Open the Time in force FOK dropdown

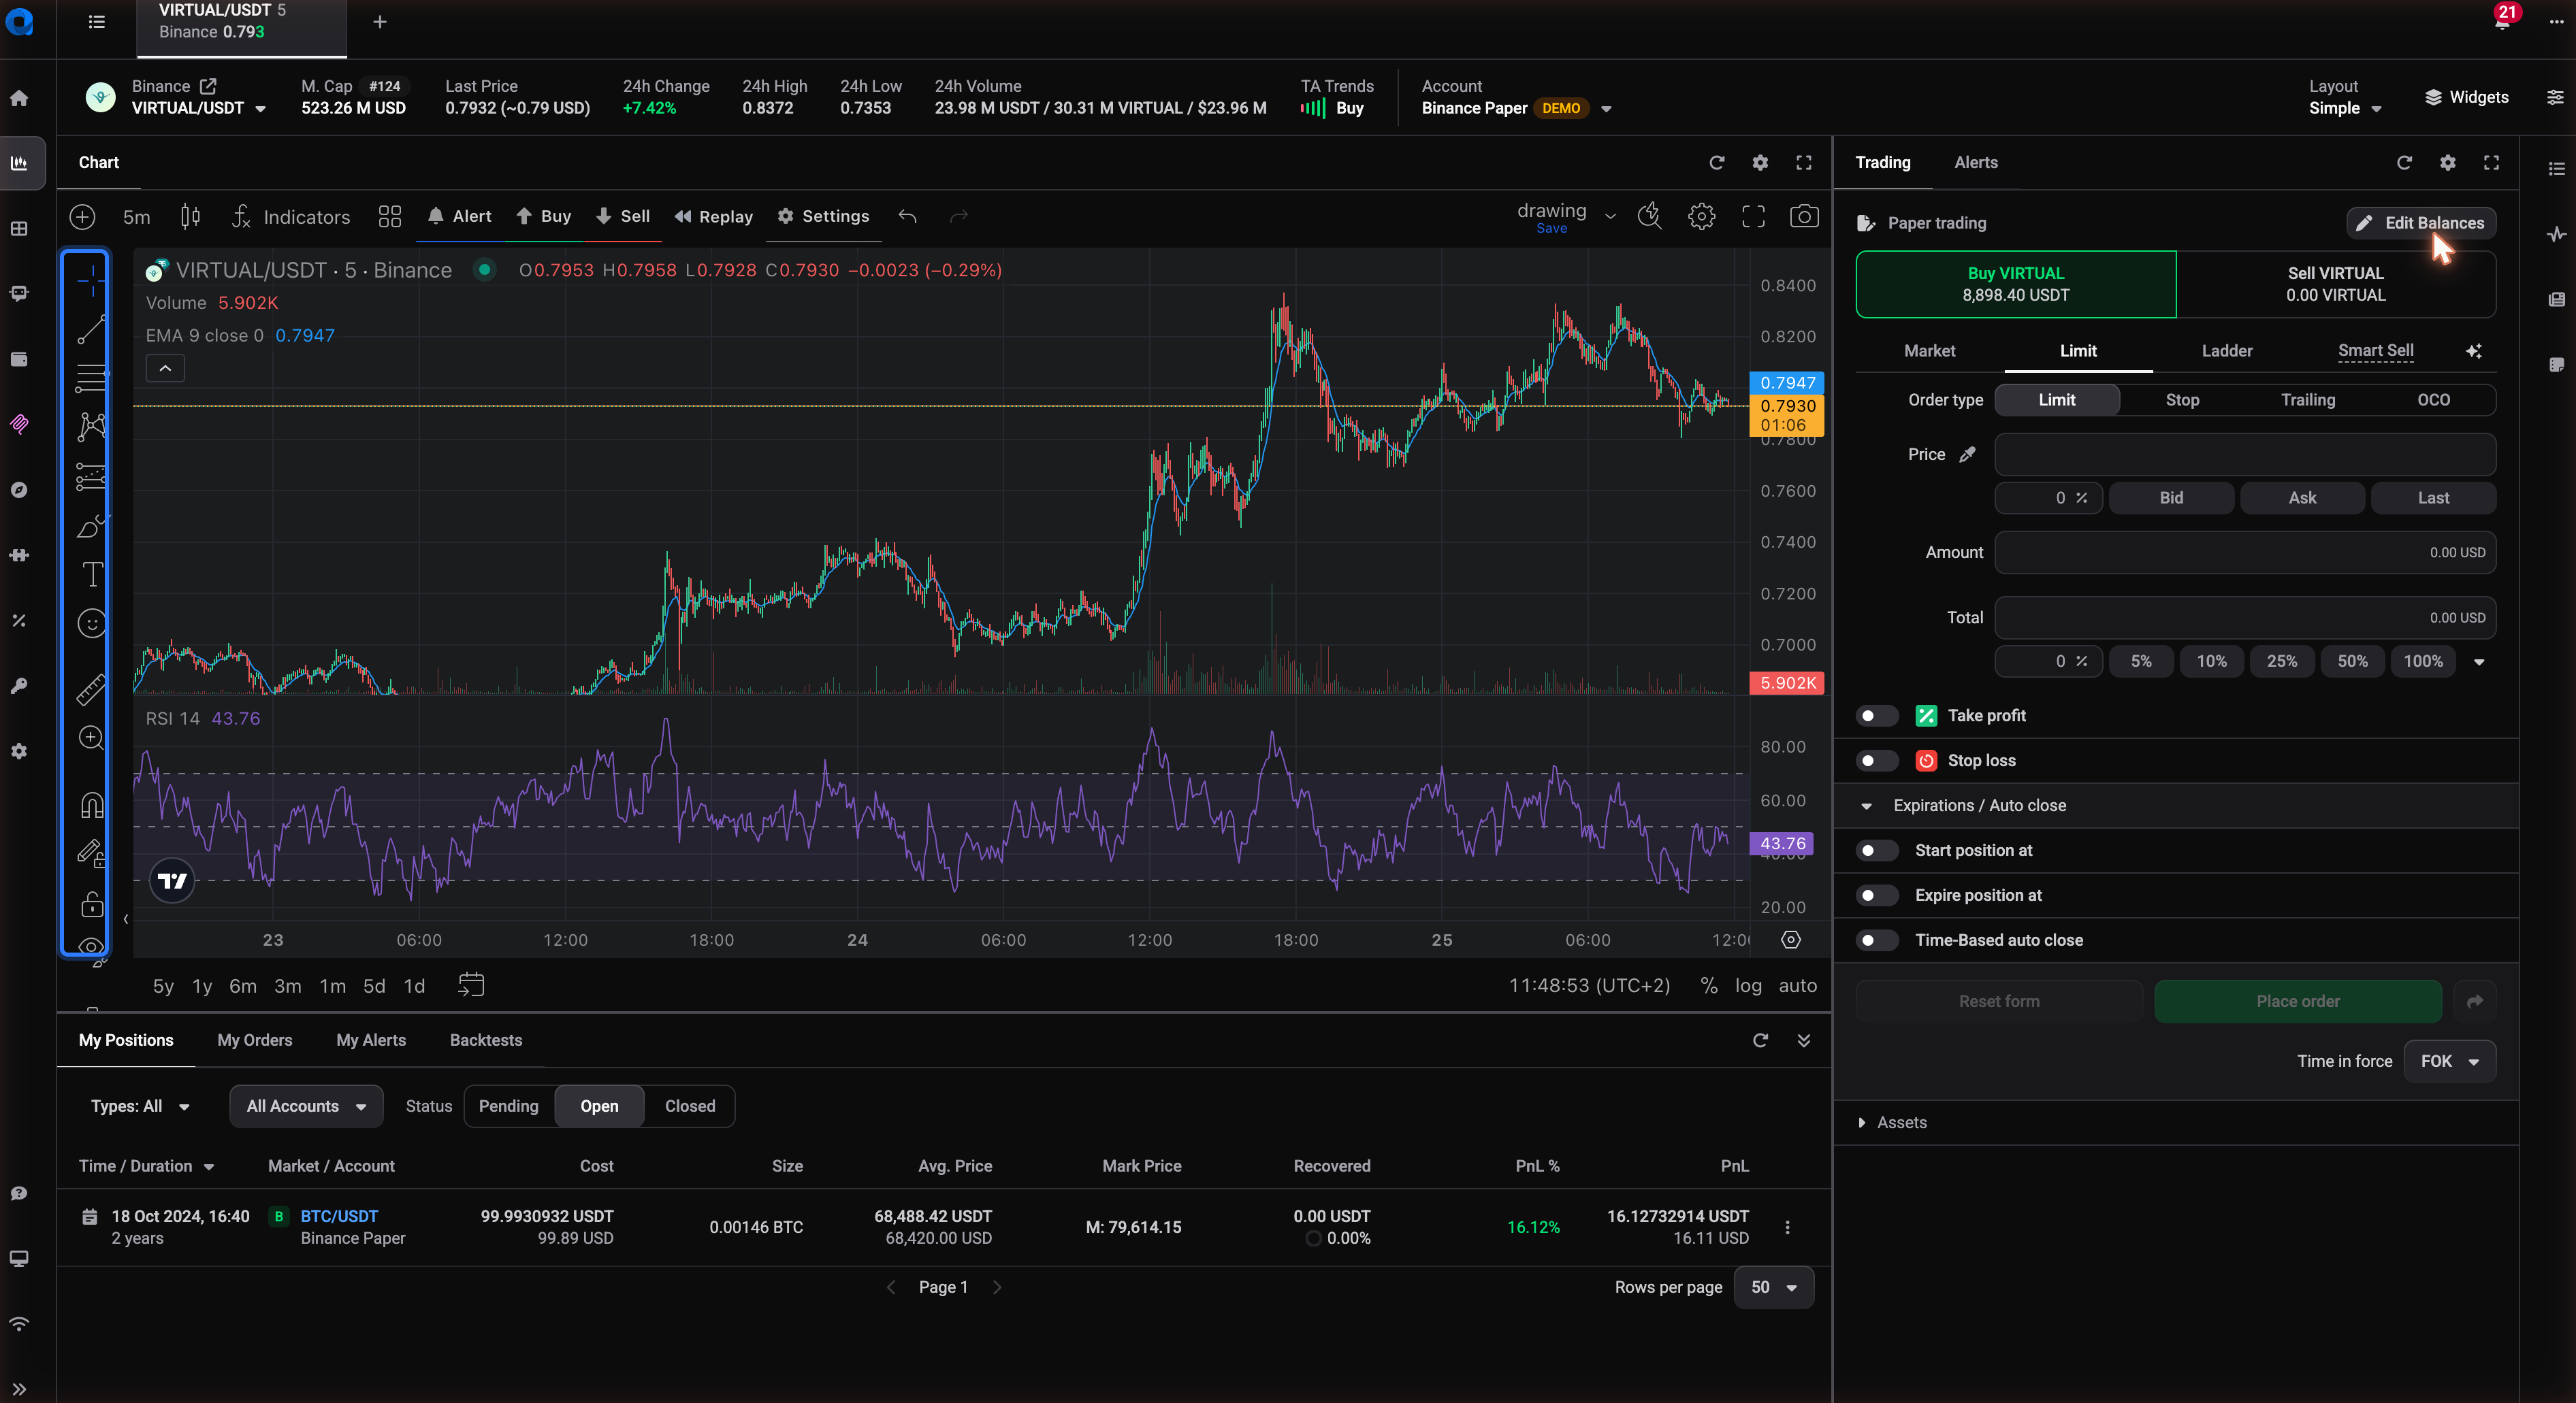pos(2449,1061)
